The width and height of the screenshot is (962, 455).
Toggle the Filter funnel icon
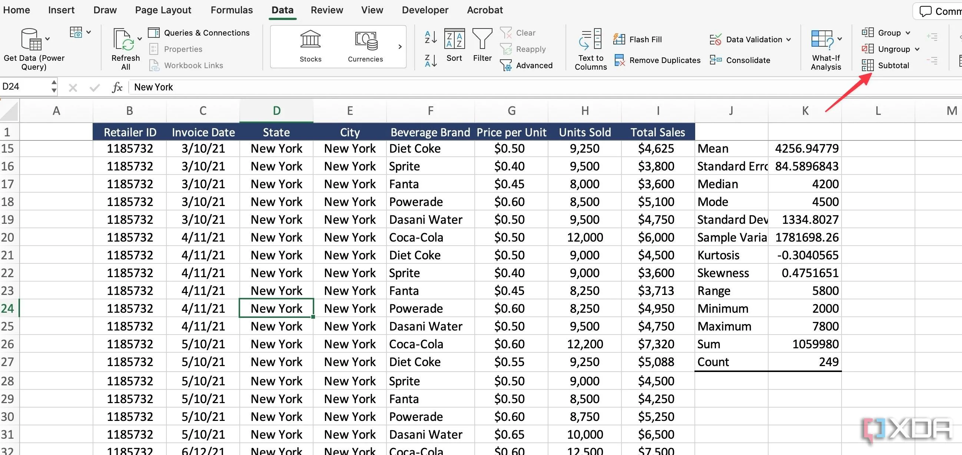pos(482,39)
